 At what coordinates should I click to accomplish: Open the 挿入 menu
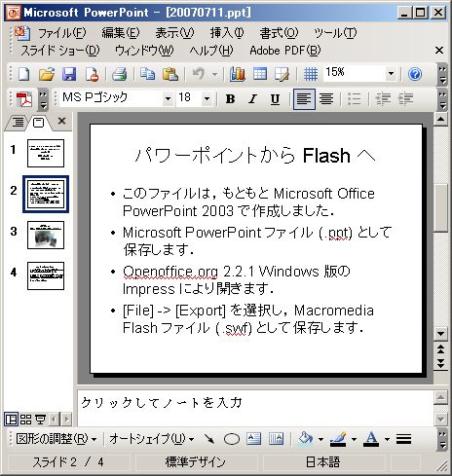[x=227, y=33]
